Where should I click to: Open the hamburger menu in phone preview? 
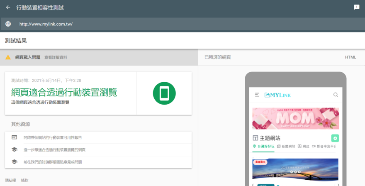(257, 95)
